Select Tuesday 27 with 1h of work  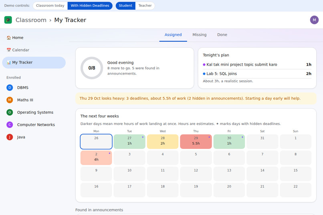(x=129, y=142)
